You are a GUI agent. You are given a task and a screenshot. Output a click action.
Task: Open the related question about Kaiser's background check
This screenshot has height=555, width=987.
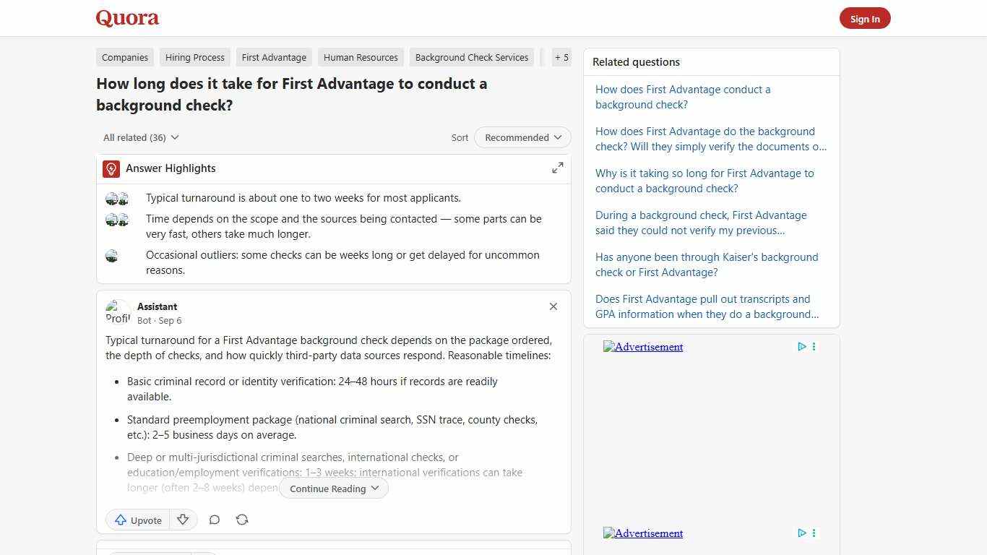(x=706, y=264)
